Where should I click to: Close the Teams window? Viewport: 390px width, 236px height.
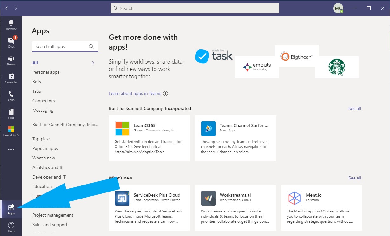pyautogui.click(x=383, y=8)
